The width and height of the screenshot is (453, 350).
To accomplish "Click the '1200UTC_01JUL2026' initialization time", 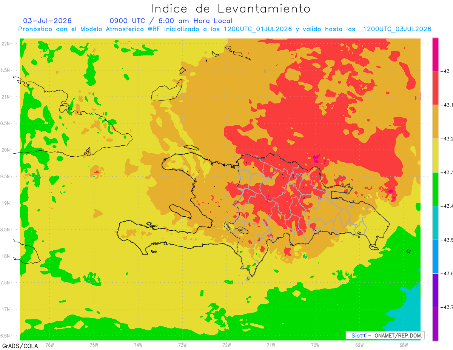I will click(258, 29).
